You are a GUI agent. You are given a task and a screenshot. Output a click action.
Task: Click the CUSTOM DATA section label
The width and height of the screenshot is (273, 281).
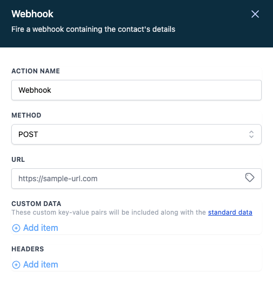pos(36,204)
